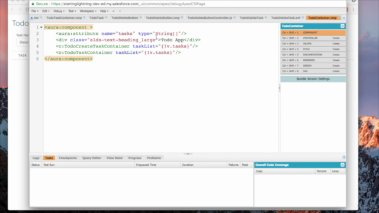This screenshot has height=213, width=379.
Task: Open the Edit menu
Action: [46, 11]
